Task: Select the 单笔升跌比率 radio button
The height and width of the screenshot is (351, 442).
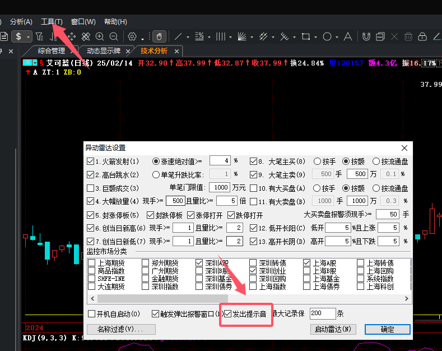Action: pyautogui.click(x=156, y=174)
